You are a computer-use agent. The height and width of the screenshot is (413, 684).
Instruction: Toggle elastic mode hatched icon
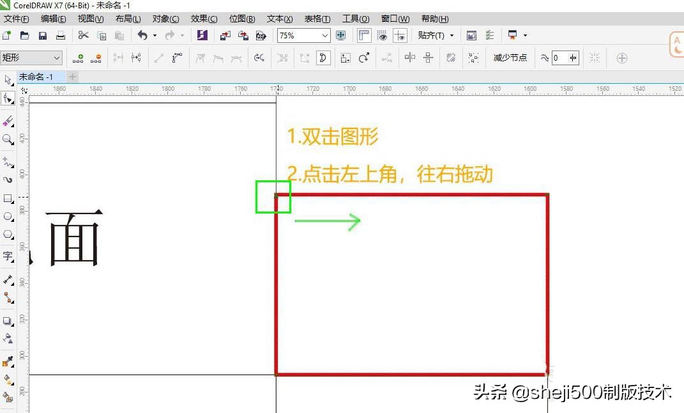451,58
